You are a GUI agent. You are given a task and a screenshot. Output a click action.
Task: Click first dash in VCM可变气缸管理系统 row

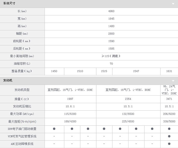(x=54, y=136)
